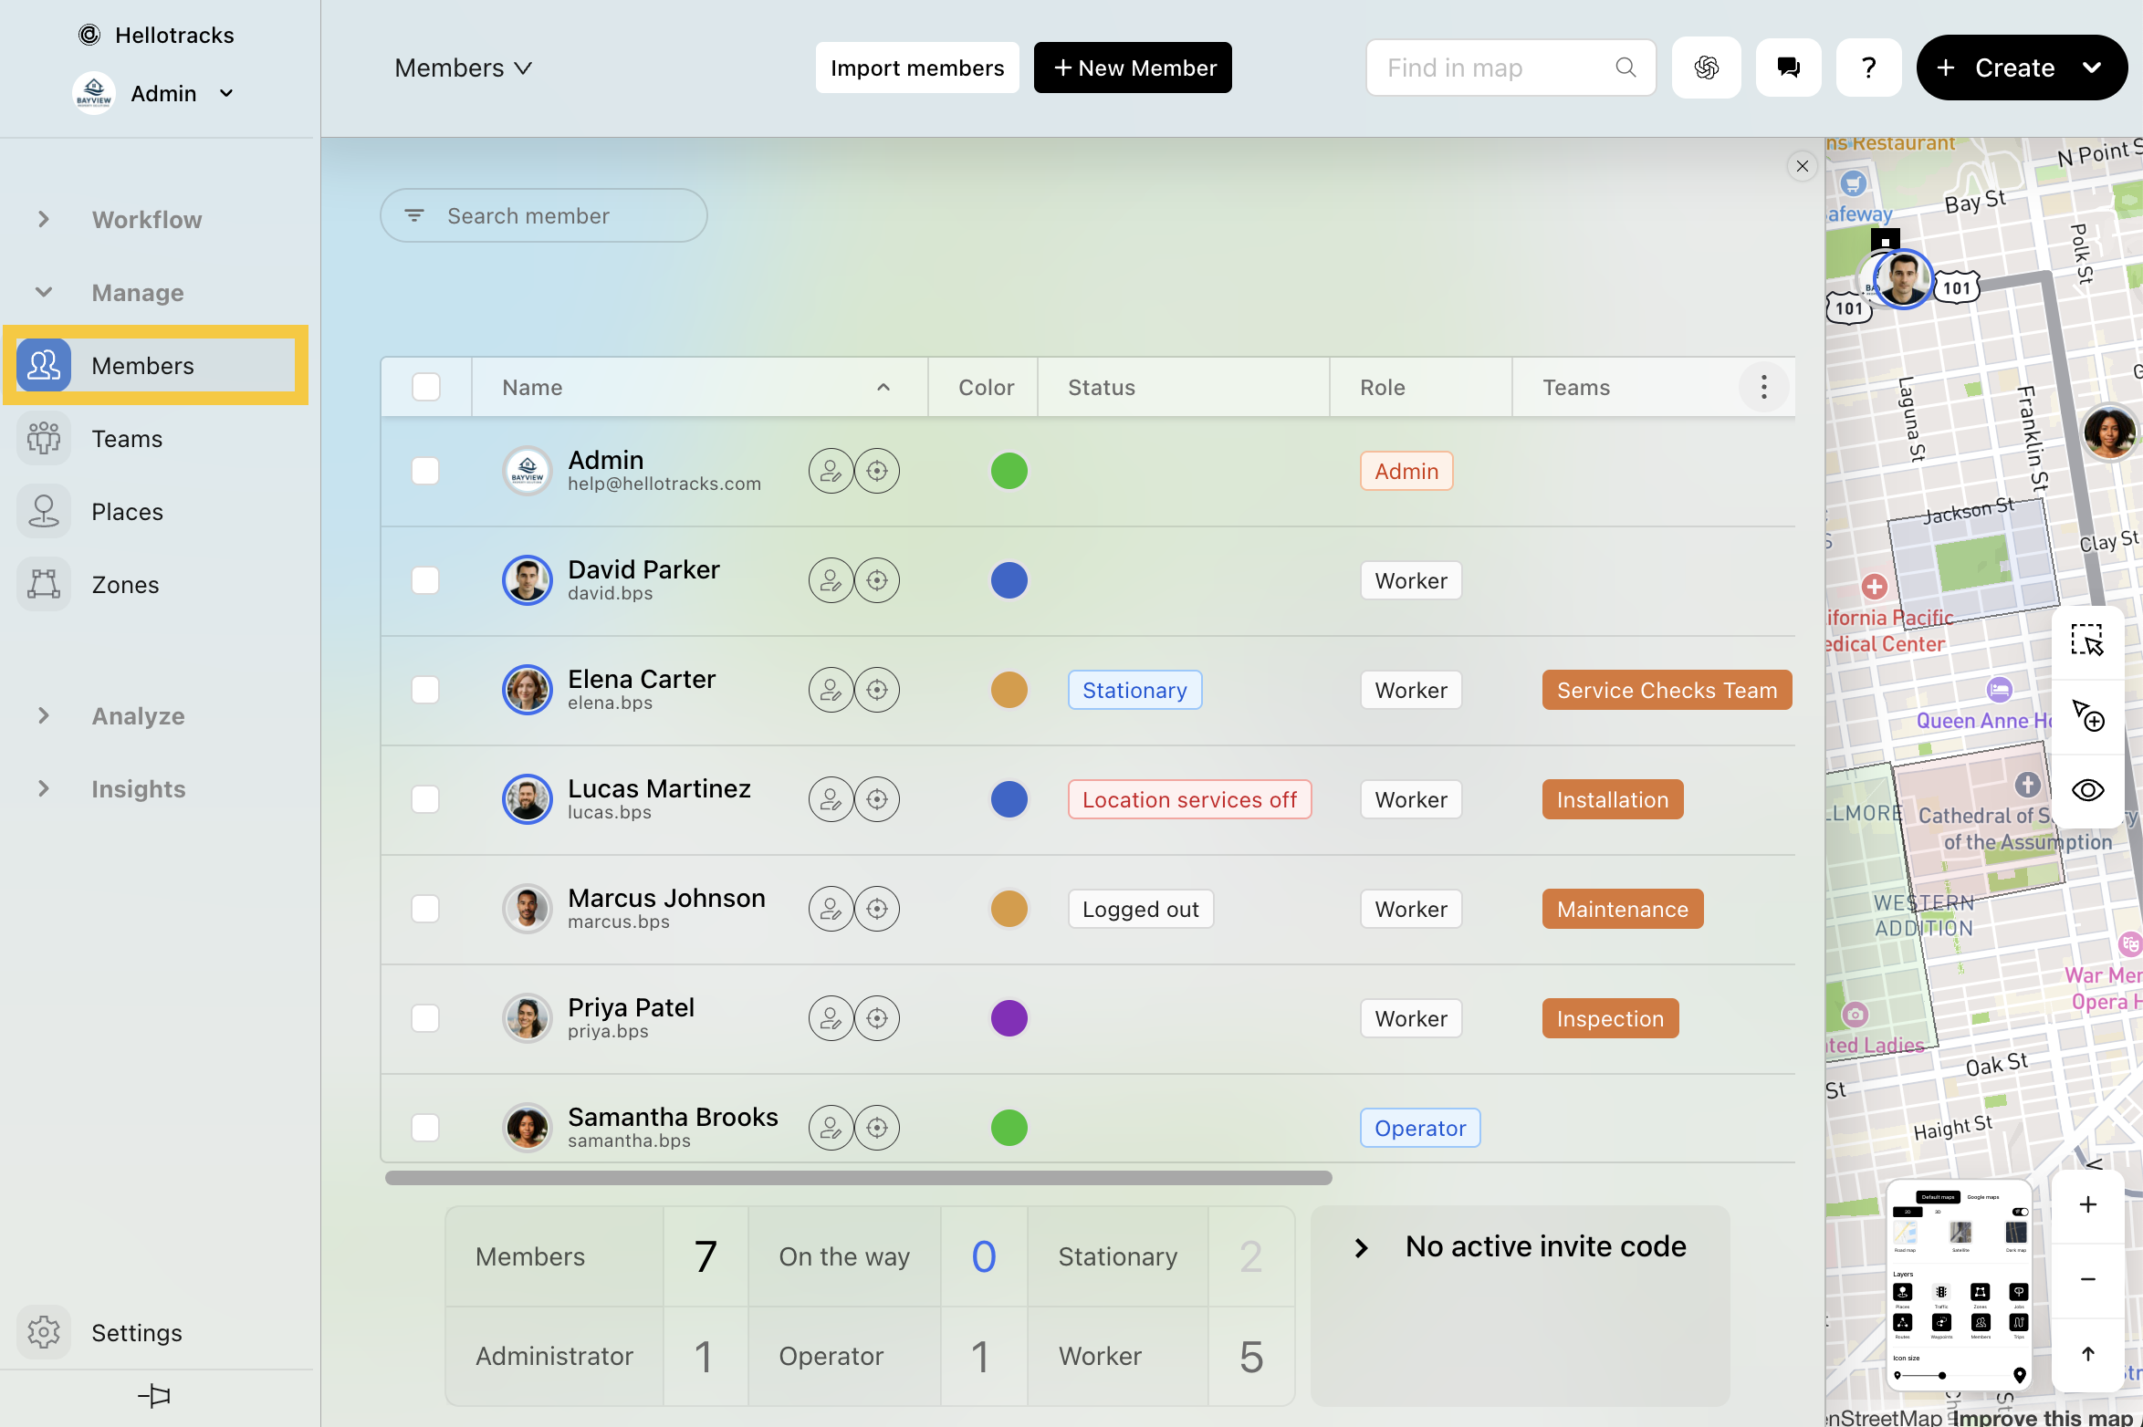Click the edit member icon for David Parker

click(831, 580)
